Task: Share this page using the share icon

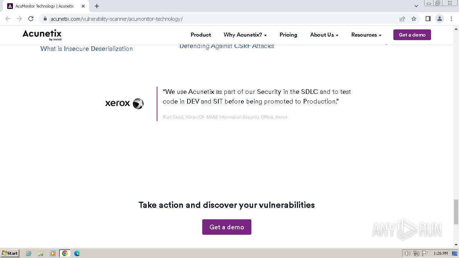Action: (x=402, y=19)
